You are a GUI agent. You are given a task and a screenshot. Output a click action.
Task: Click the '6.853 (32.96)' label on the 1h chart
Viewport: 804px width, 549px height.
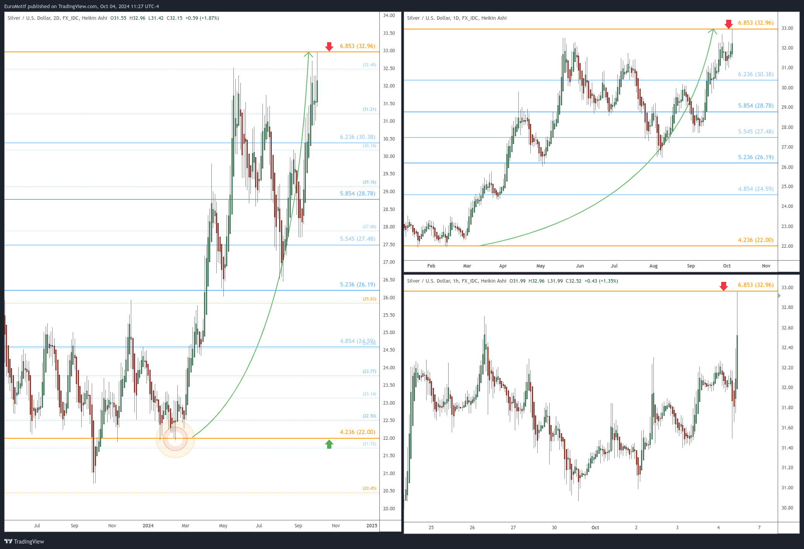click(x=756, y=285)
